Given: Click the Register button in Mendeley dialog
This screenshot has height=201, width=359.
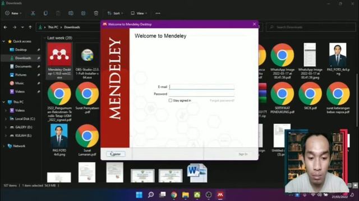Looking at the screenshot, I should [116, 154].
